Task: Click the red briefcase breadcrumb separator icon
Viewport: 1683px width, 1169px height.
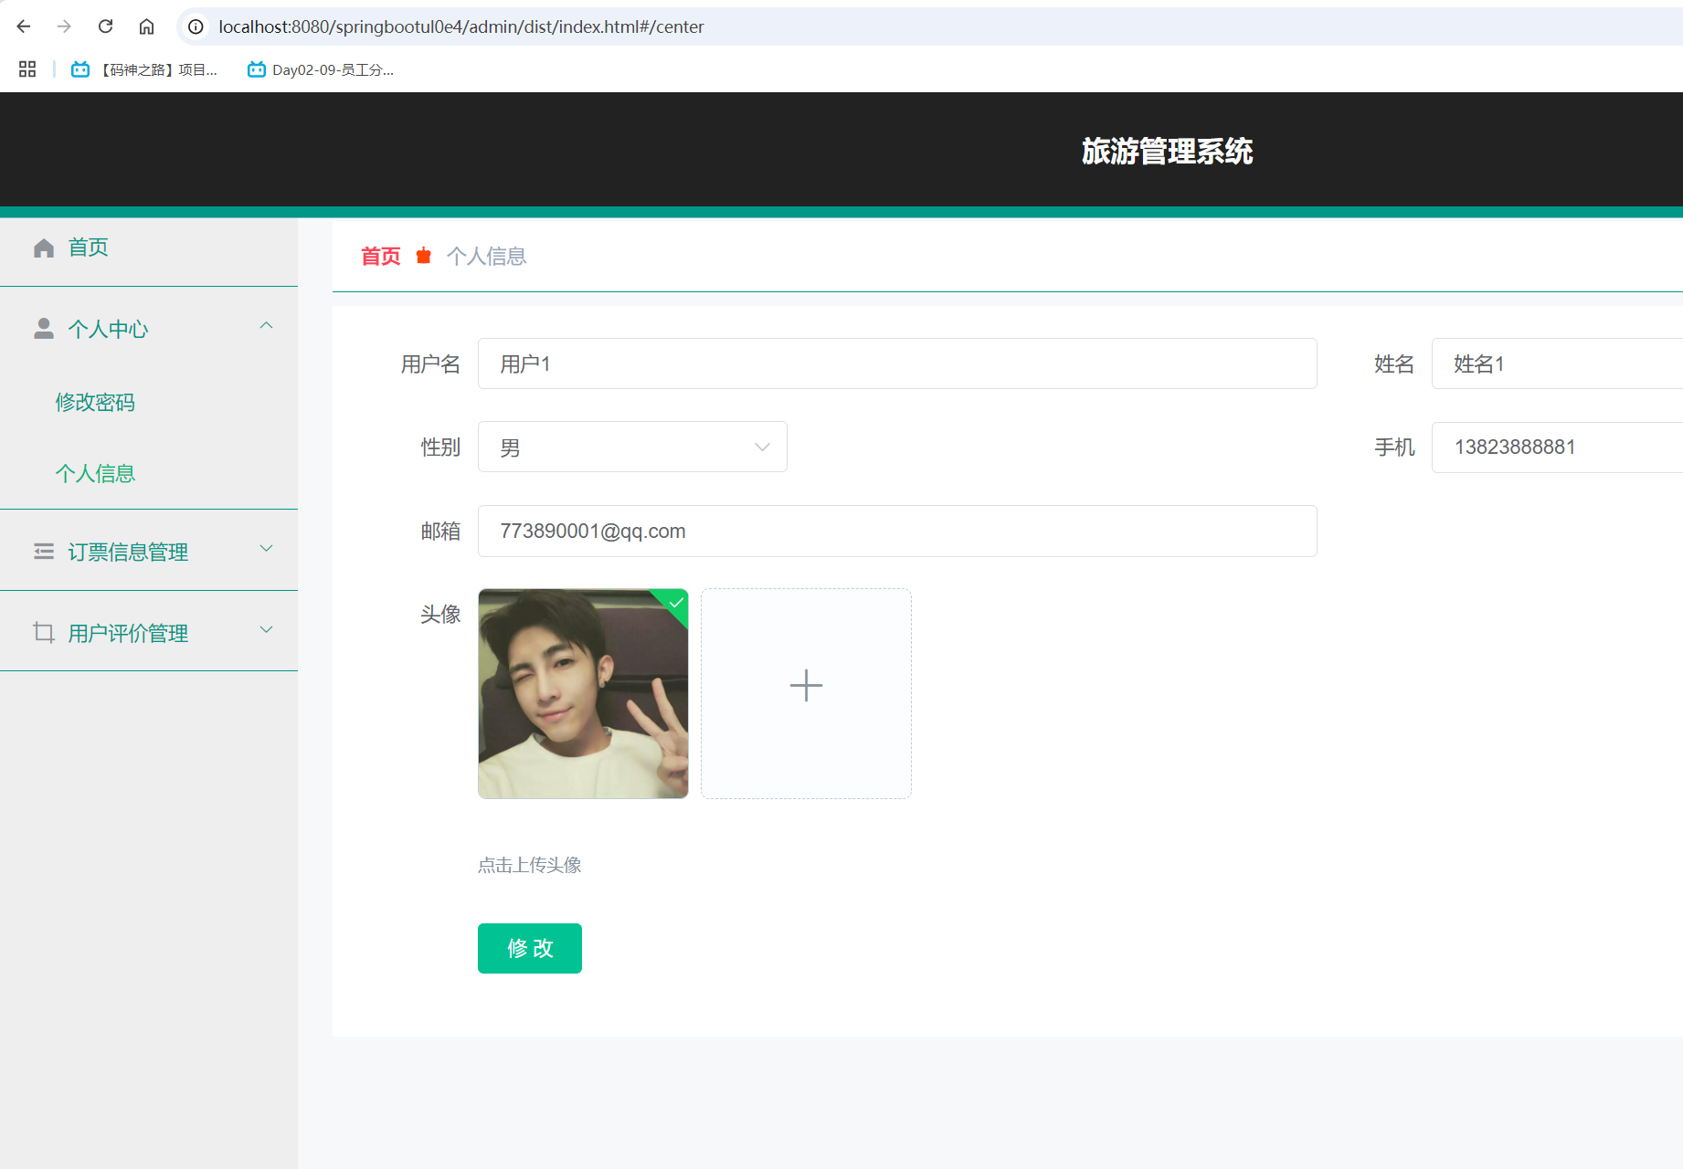Action: (423, 256)
